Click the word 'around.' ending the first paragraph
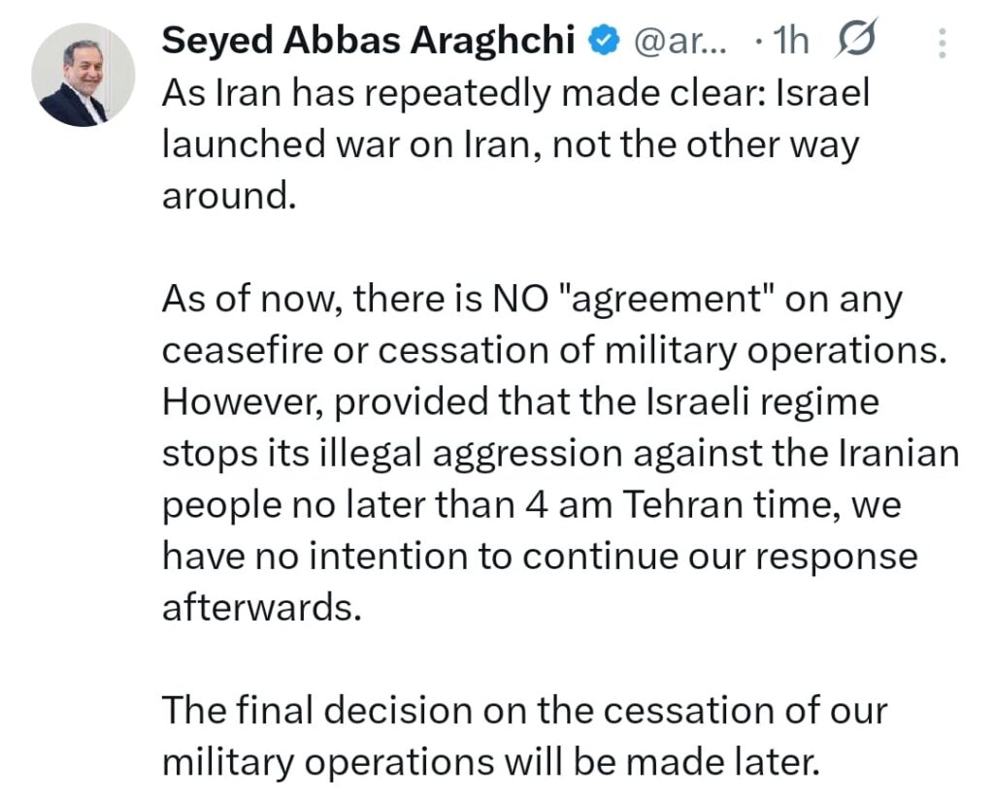Screen dimensions: 994x798 pyautogui.click(x=229, y=196)
